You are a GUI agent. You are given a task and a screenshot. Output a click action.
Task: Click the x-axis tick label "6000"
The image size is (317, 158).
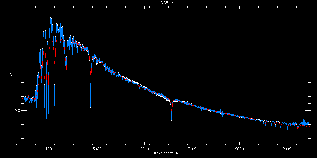144,149
